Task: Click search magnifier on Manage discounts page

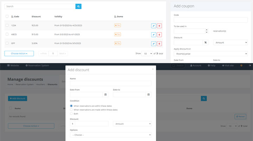Action: 204,98
